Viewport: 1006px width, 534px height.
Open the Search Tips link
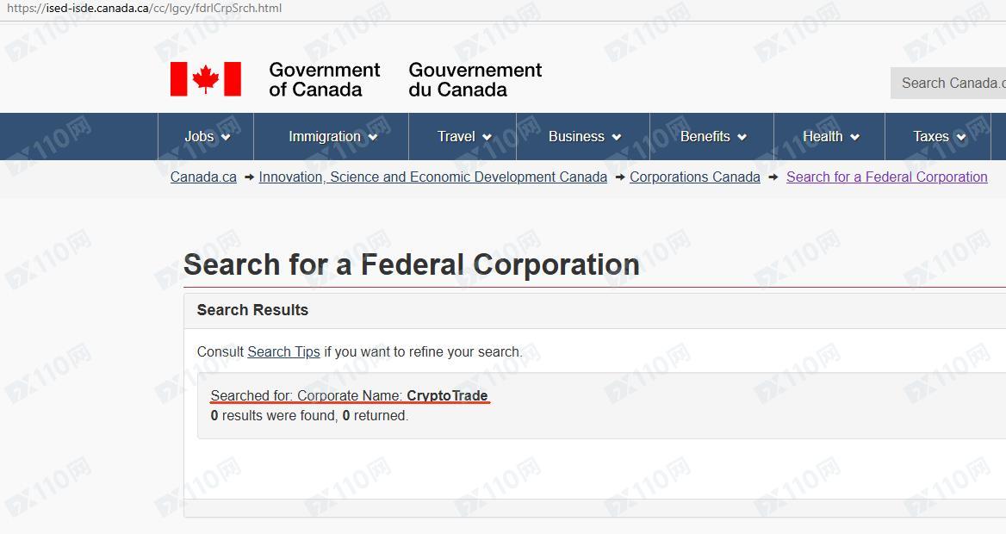coord(283,351)
